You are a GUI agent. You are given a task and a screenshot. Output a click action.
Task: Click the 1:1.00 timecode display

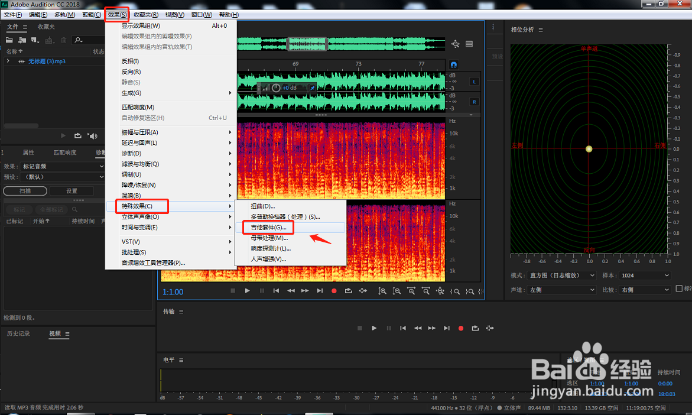coord(173,292)
